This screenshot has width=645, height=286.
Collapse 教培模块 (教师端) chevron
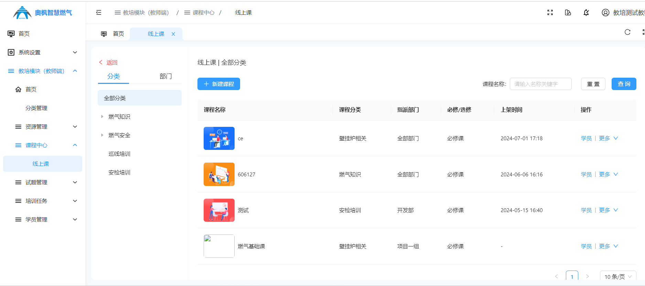tap(75, 71)
